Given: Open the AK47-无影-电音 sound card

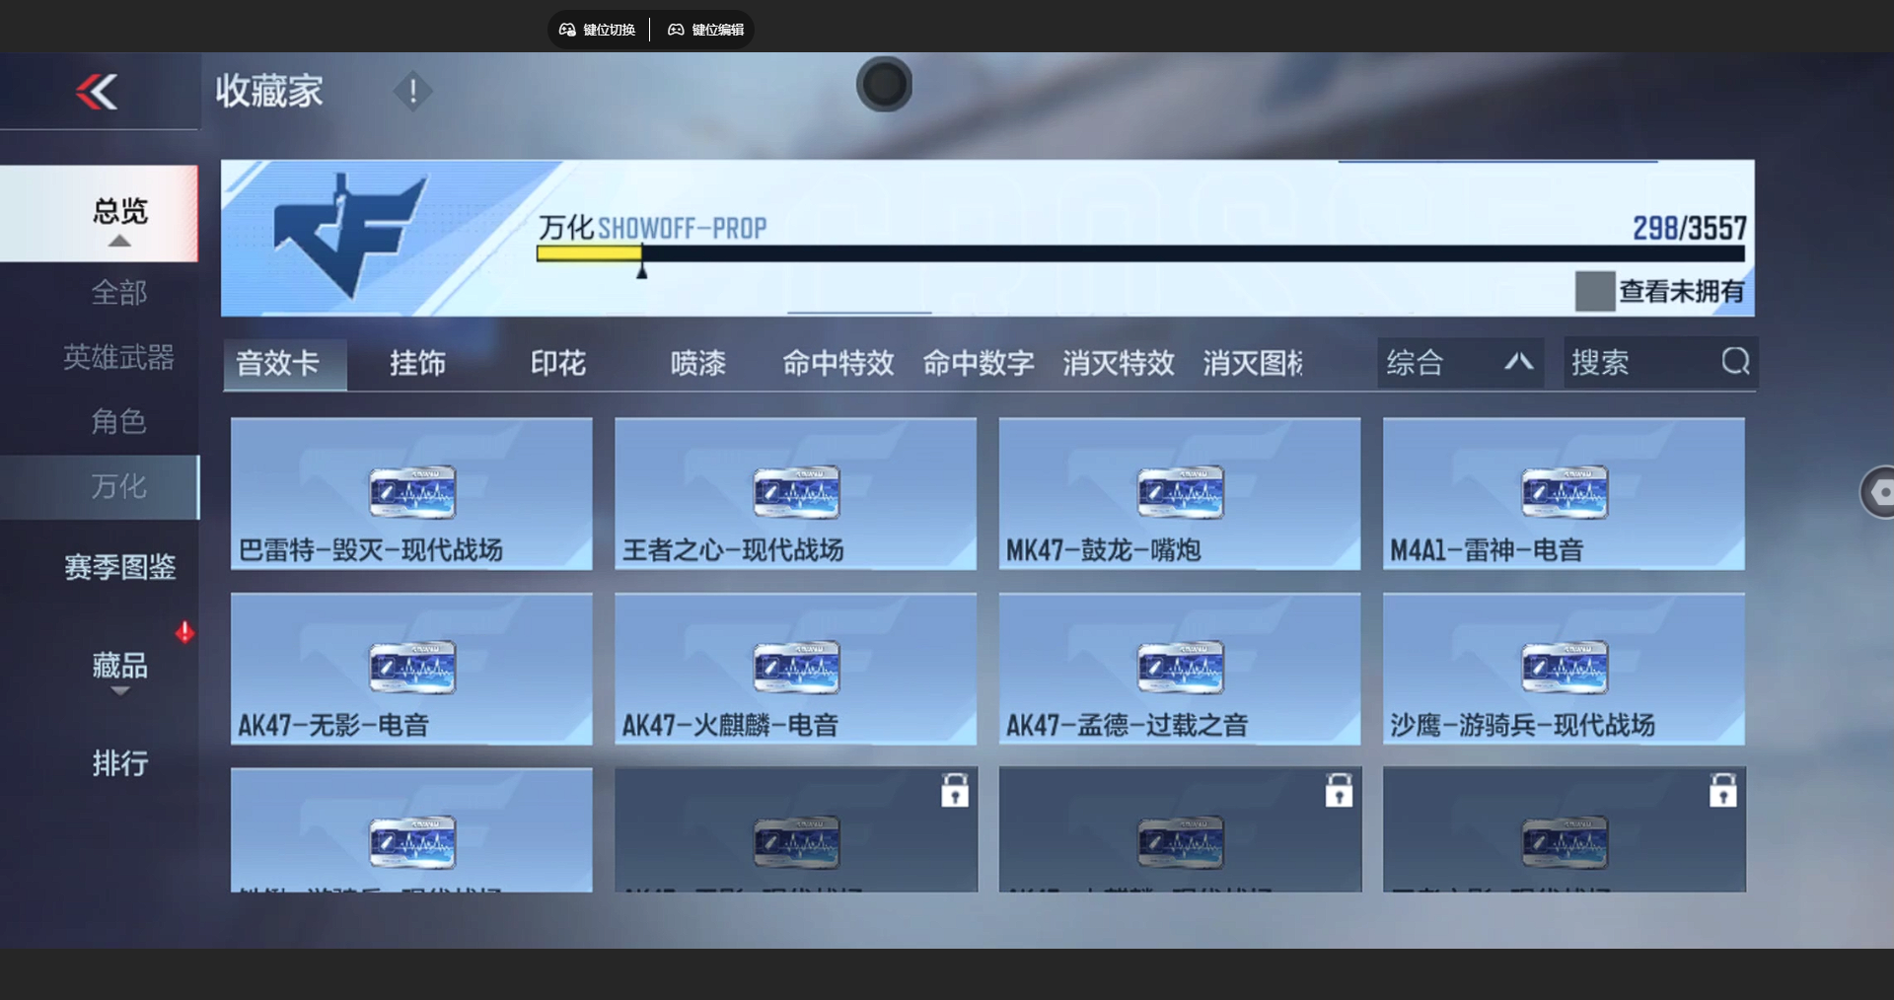Looking at the screenshot, I should point(411,669).
